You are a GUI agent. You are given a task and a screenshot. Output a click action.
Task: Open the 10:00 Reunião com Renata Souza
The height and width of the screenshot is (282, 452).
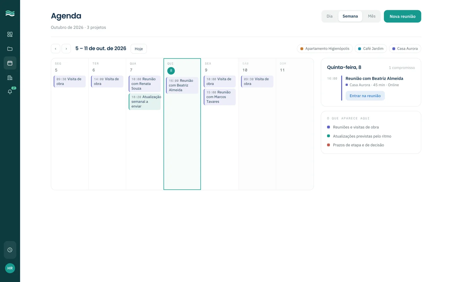145,84
